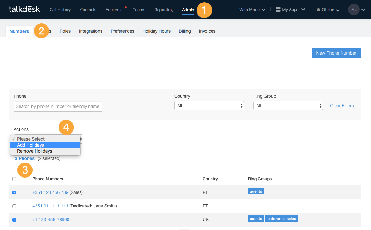
Task: Switch to the Numbers tab
Action: click(19, 31)
